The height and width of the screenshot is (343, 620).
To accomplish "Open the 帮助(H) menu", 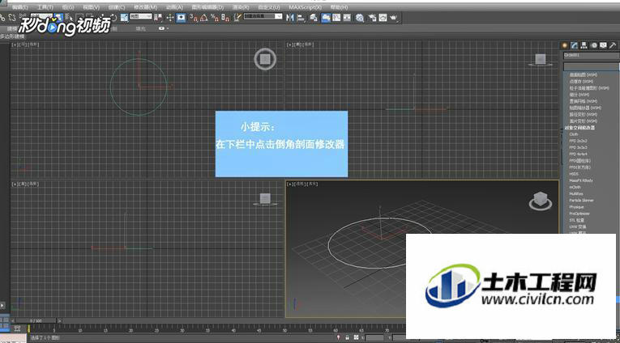I will 339,7.
